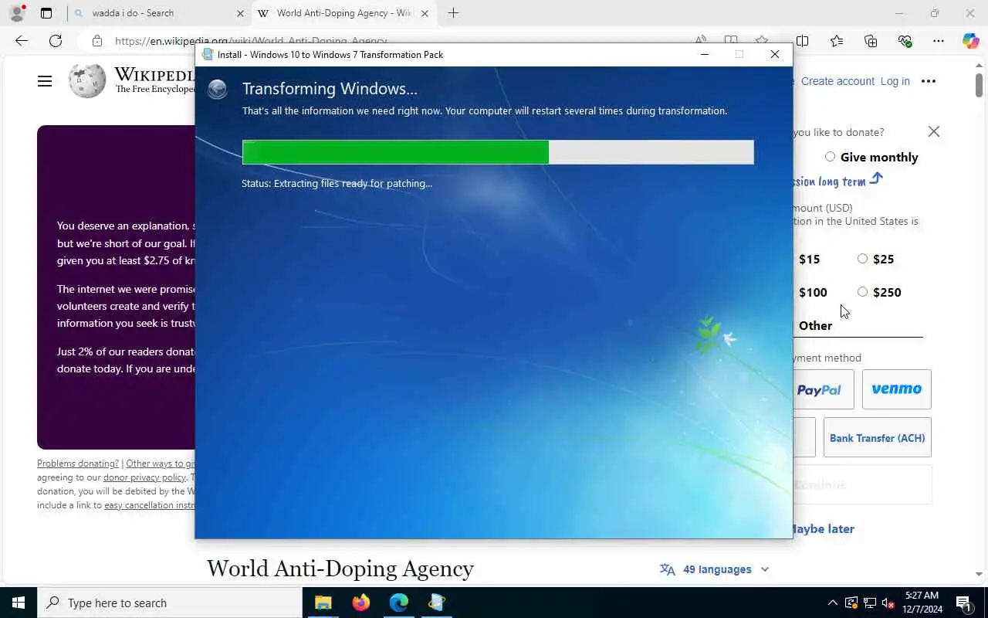Show hidden system tray icons
Viewport: 988px width, 618px height.
832,603
